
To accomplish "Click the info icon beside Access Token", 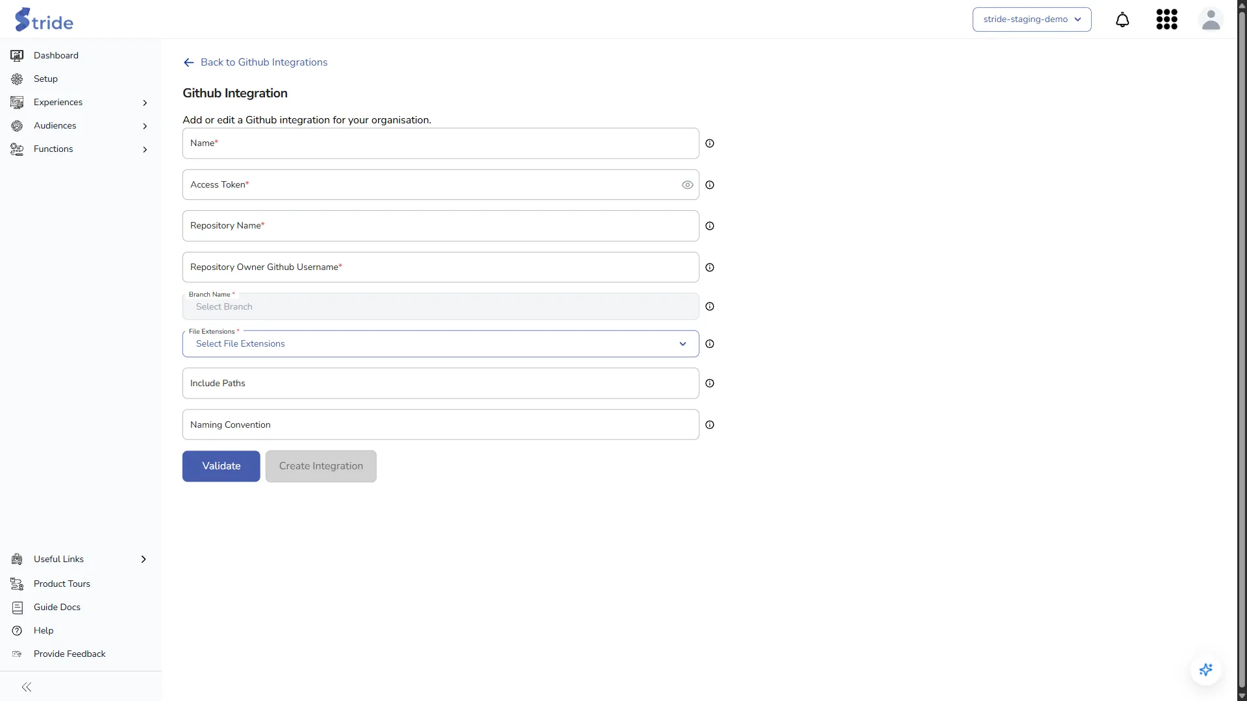I will [x=710, y=185].
